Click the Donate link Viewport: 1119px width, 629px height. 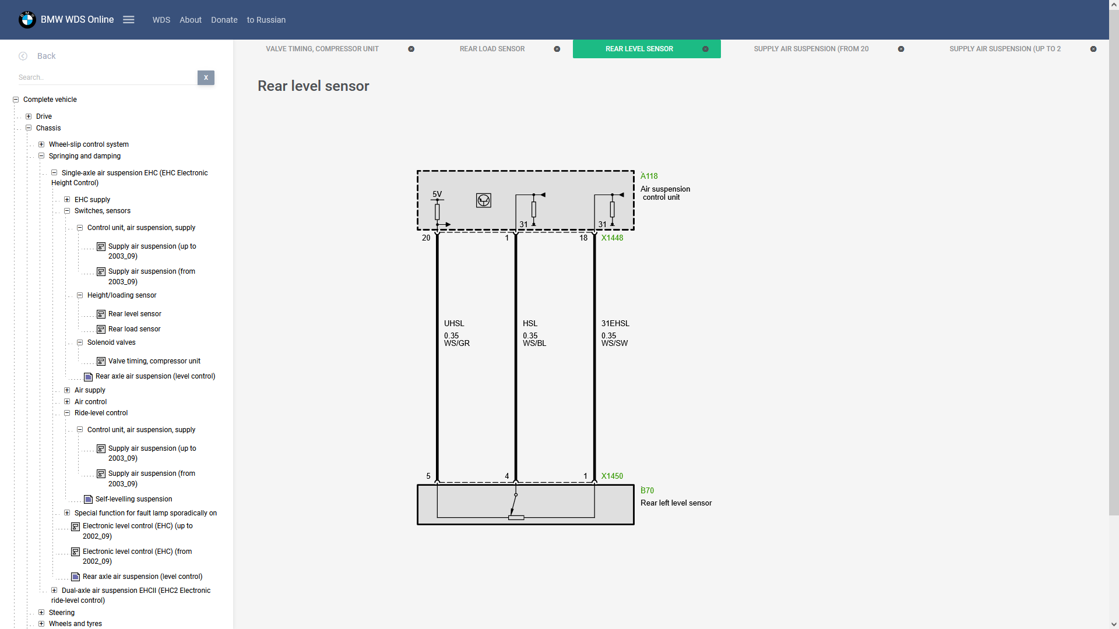(x=224, y=20)
